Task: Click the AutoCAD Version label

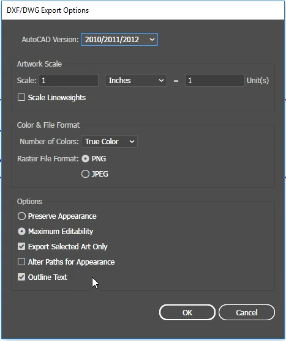Action: pos(50,40)
